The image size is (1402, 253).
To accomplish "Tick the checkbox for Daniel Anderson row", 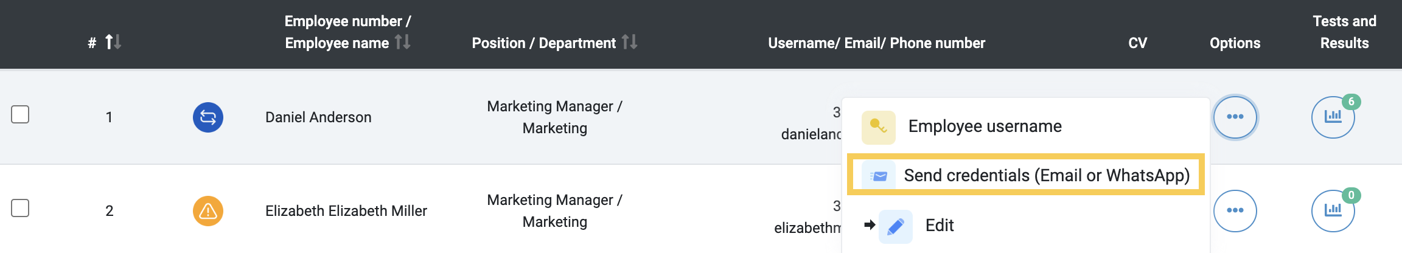I will tap(20, 114).
